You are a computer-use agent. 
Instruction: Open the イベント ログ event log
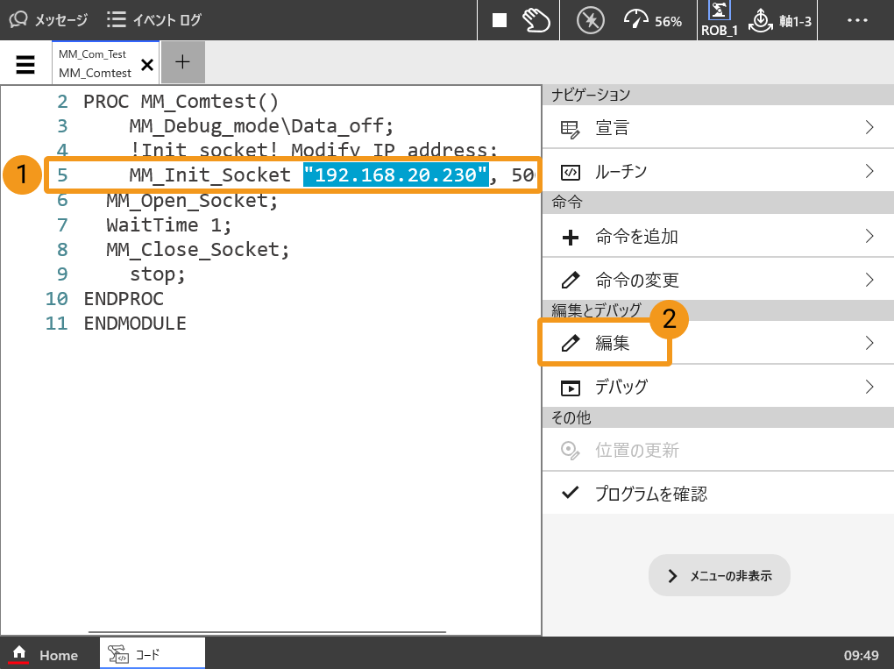[154, 20]
